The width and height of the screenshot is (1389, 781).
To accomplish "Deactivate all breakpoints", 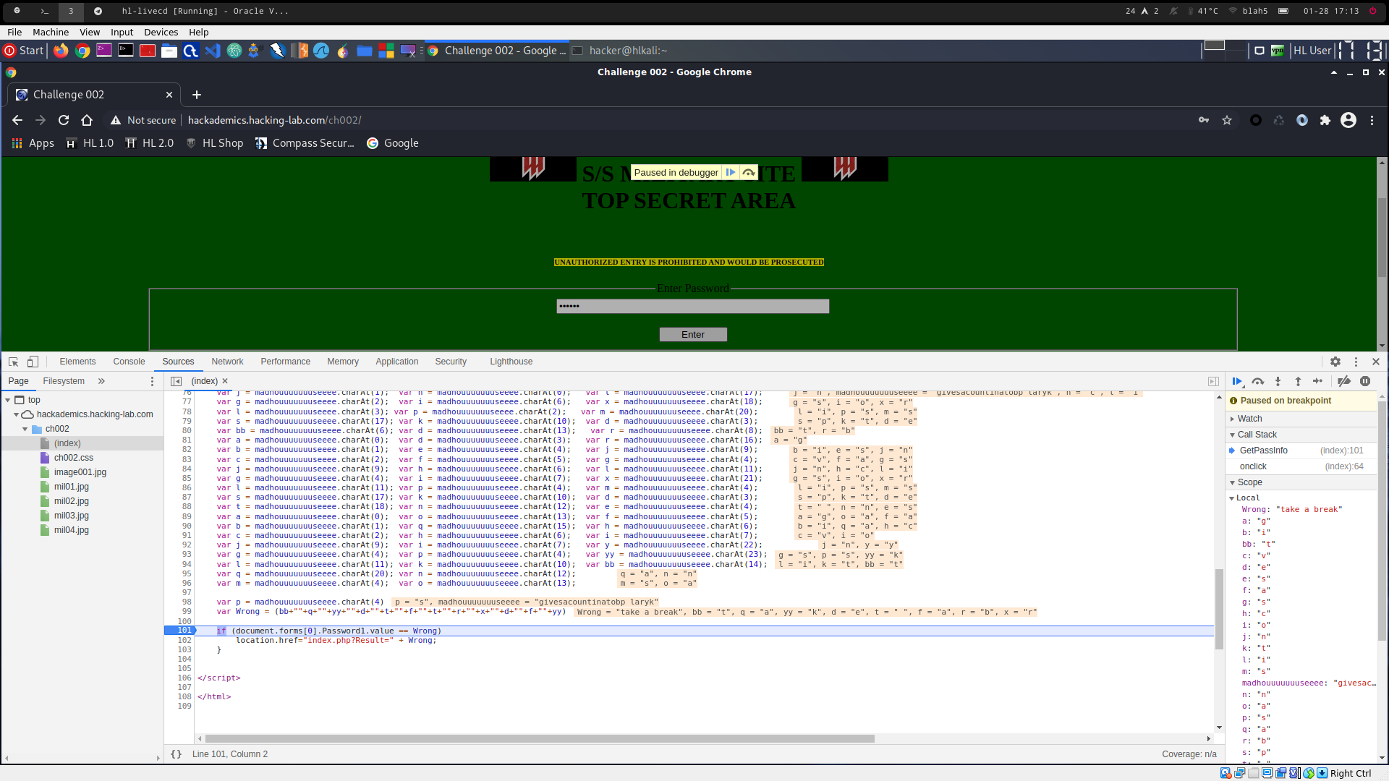I will coord(1344,381).
